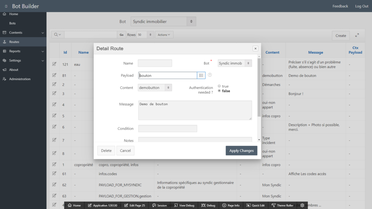Viewport: 372px width, 209px height.
Task: Open the Payload list-of-values popup icon
Action: tap(201, 75)
